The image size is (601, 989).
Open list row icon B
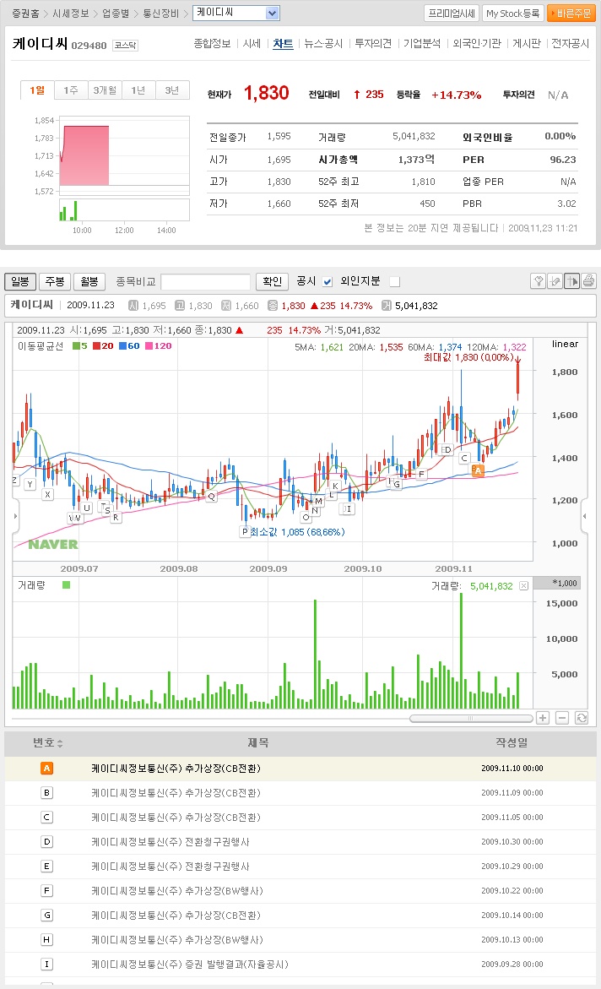tap(46, 793)
